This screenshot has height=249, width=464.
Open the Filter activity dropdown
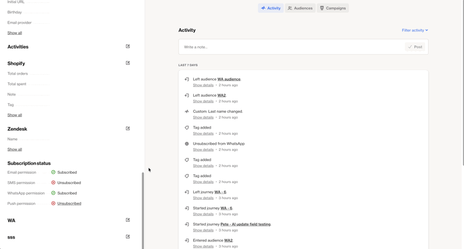(x=415, y=30)
